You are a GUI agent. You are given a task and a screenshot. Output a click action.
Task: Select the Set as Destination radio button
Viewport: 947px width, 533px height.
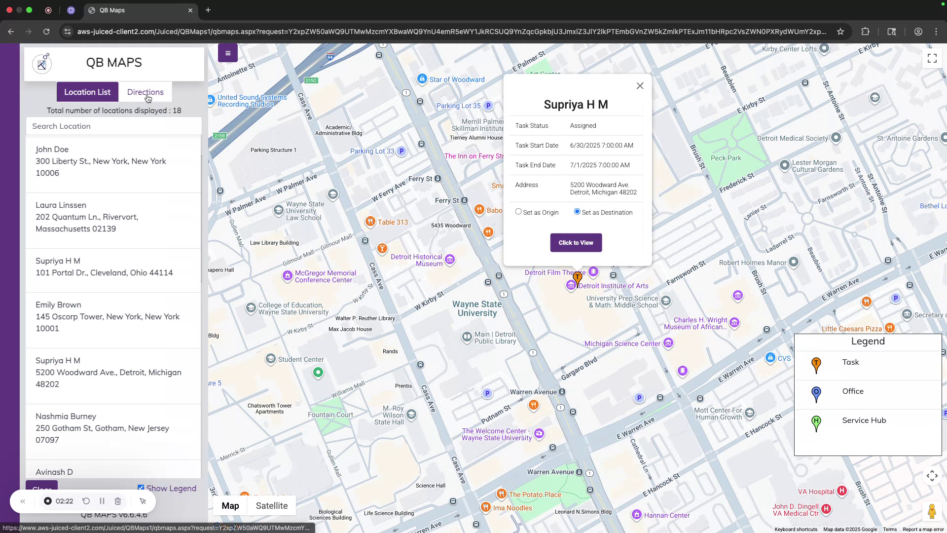click(577, 211)
